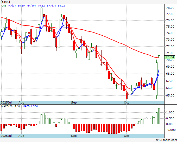Click the 78.00 price axis label
Screen dimensions: 177x142
(x=170, y=8)
